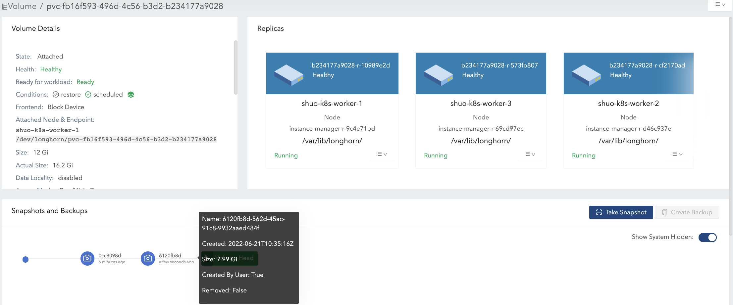Image resolution: width=733 pixels, height=305 pixels.
Task: Click the replica disk icon for shuo-k8s-worker-2
Action: [x=586, y=75]
